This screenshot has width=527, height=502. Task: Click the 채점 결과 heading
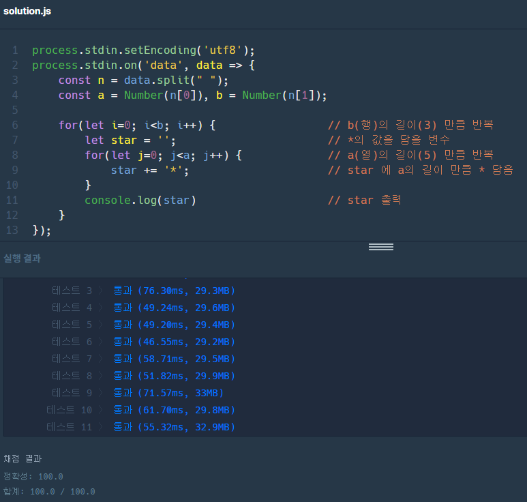tap(22, 458)
